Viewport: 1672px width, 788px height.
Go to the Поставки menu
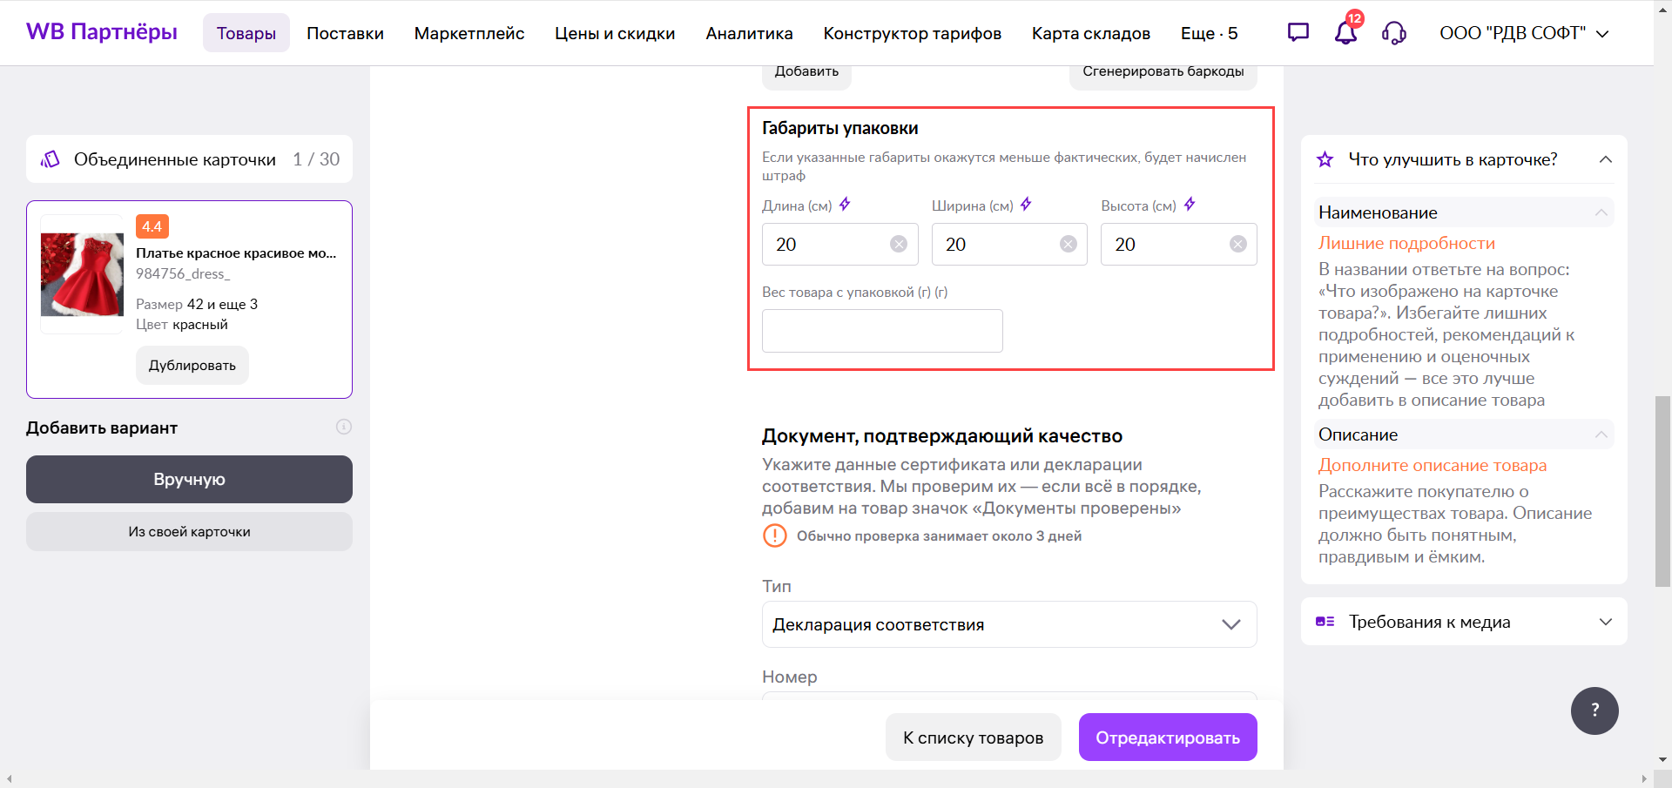point(345,33)
